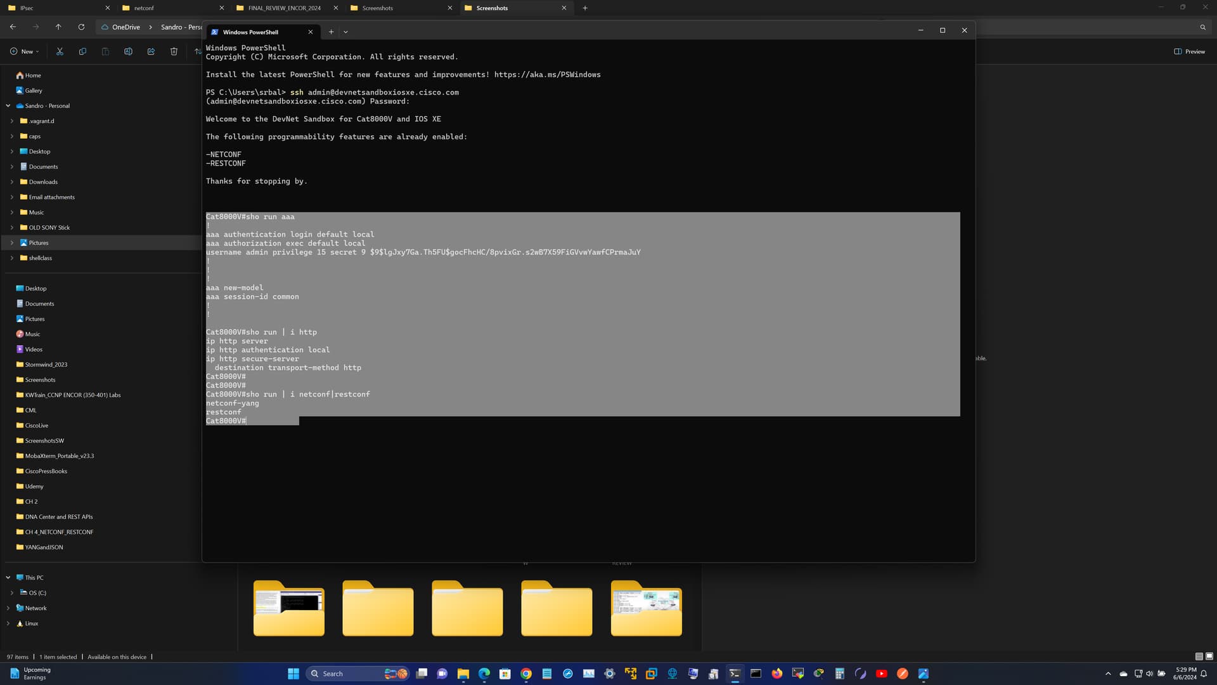Open the Windows Start menu
This screenshot has height=685, width=1217.
(x=293, y=674)
